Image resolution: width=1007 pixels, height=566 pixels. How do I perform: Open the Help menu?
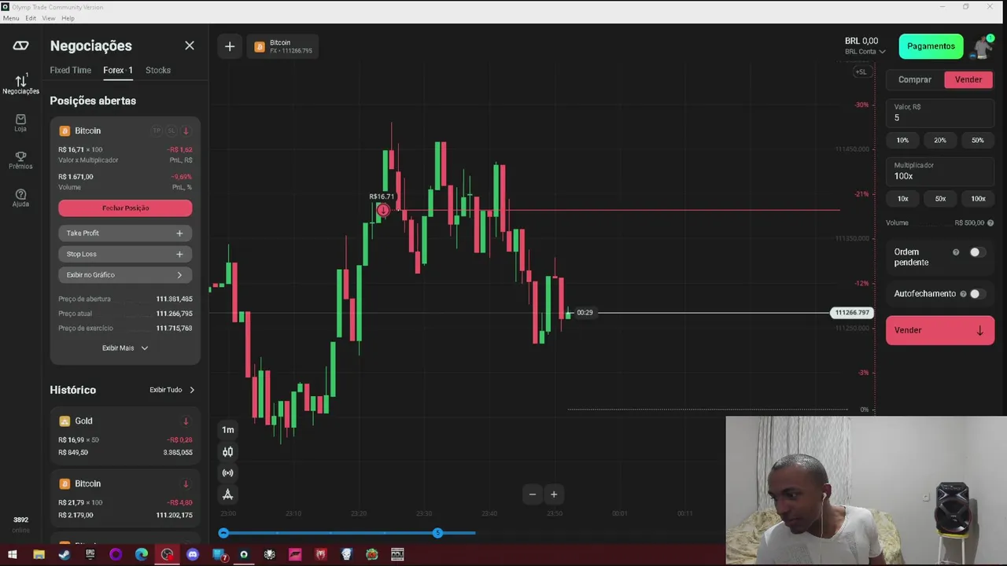[68, 18]
